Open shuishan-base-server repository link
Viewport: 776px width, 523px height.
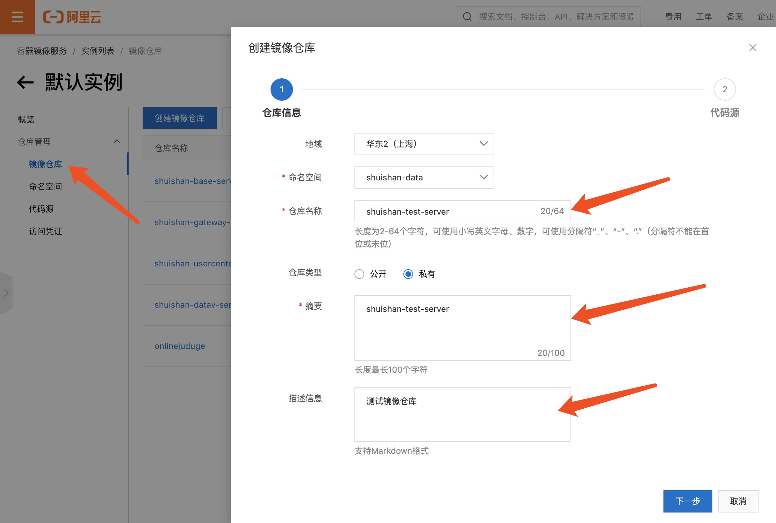coord(193,181)
